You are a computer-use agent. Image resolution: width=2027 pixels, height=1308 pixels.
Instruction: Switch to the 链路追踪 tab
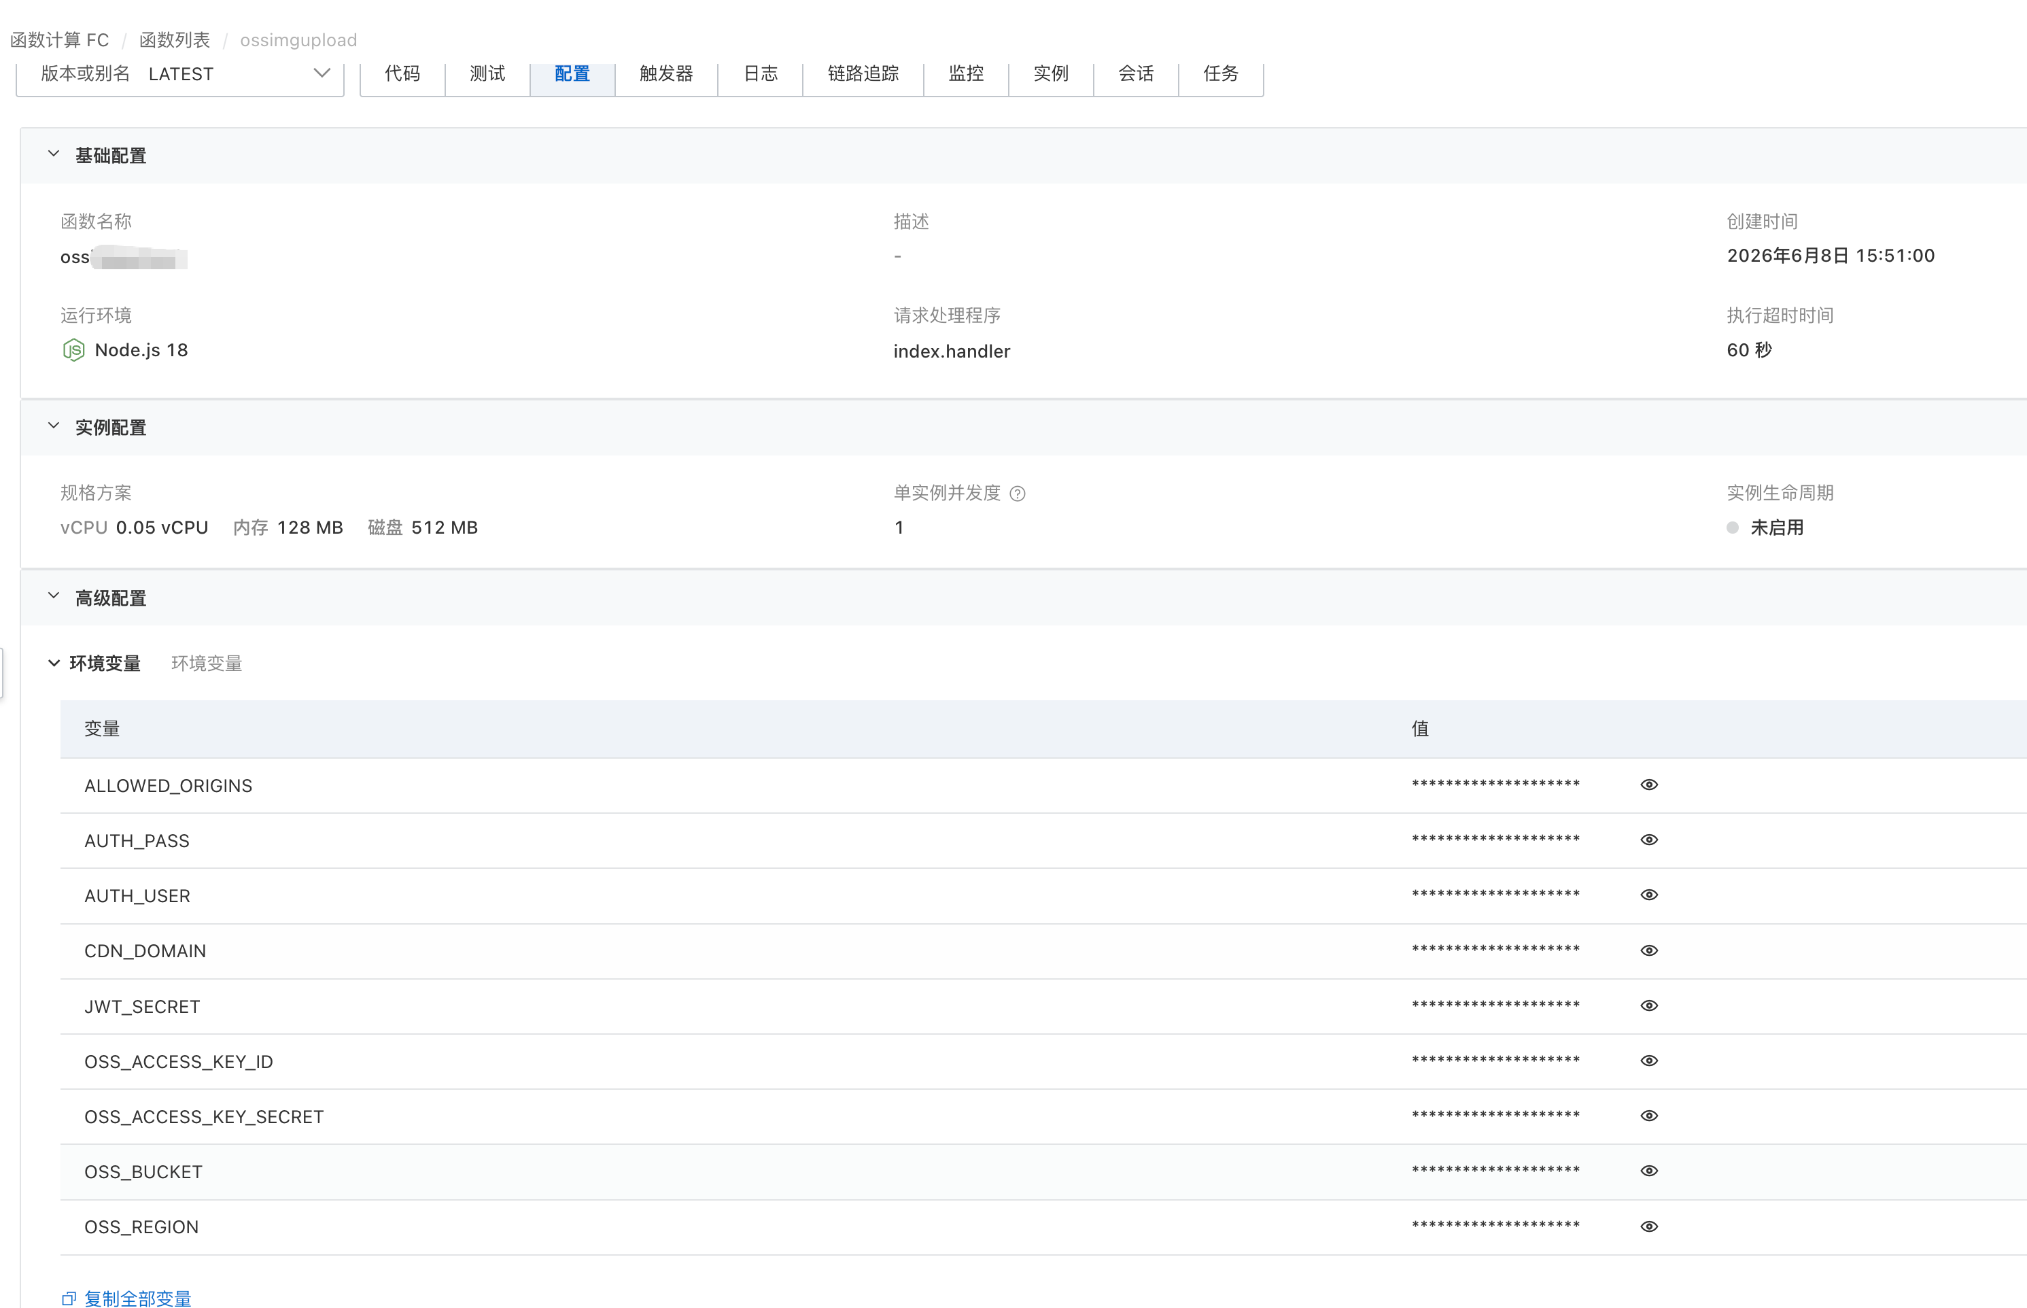coord(864,75)
